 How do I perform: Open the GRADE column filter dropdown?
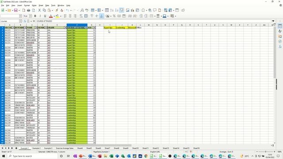click(x=65, y=27)
